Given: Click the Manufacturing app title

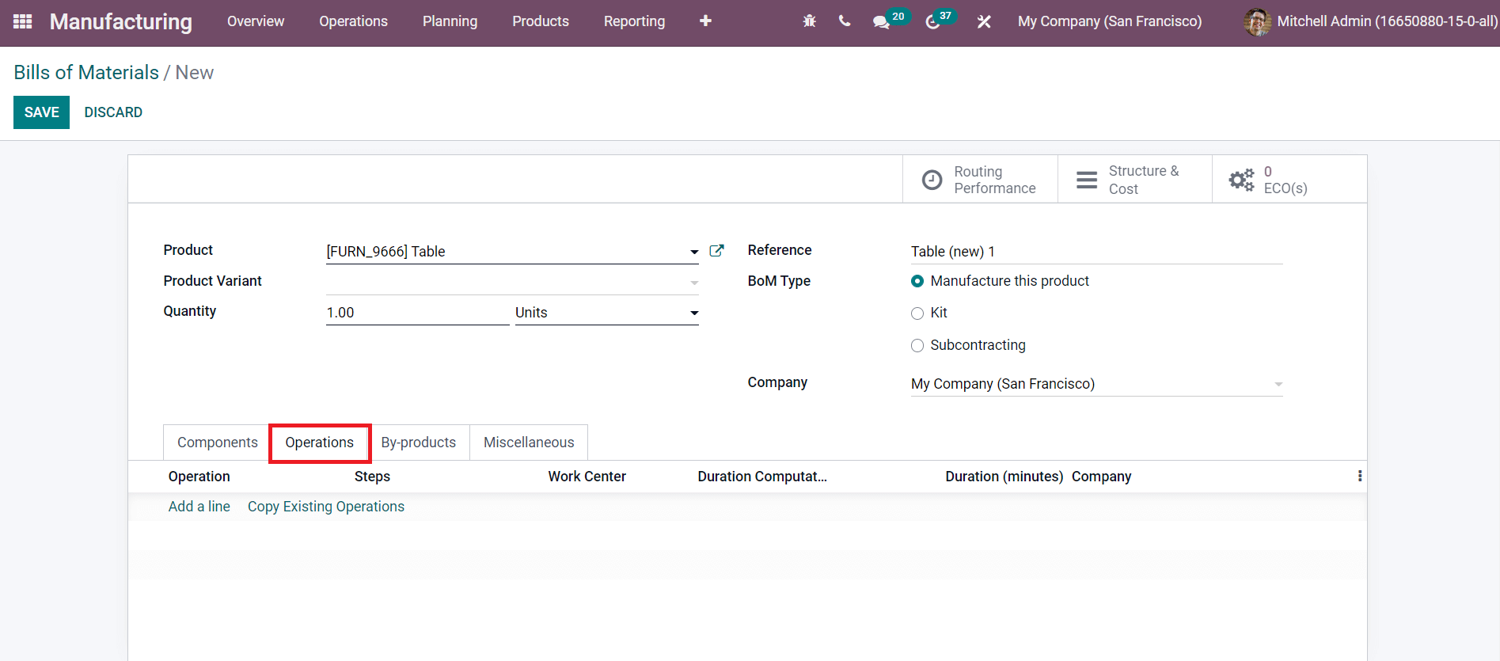Looking at the screenshot, I should click(121, 21).
